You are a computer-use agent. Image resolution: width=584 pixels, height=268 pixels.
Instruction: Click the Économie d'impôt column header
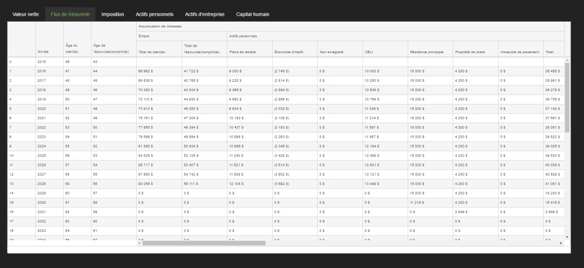[x=295, y=48]
